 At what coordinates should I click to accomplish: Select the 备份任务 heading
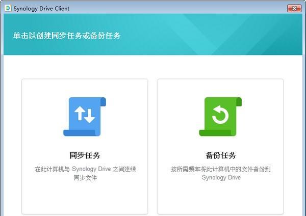click(x=220, y=155)
